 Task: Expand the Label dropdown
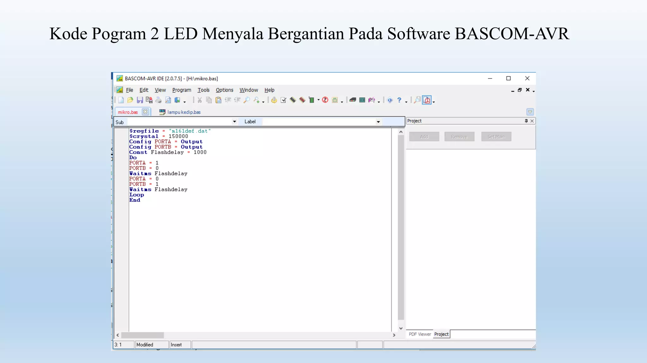coord(378,122)
